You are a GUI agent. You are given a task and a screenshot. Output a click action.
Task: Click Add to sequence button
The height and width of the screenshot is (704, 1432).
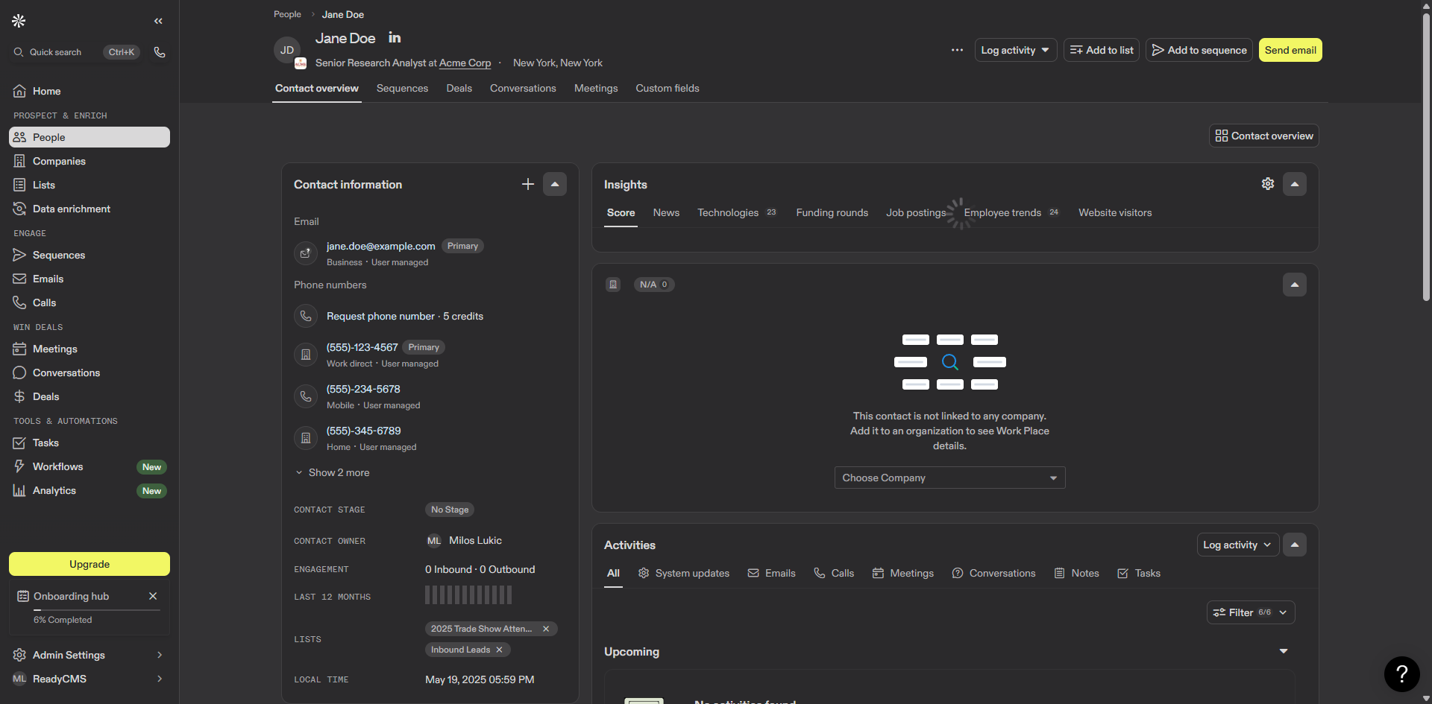click(x=1199, y=50)
